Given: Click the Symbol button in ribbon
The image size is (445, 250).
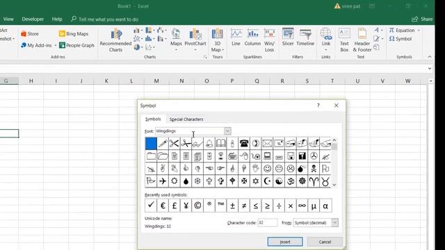Looking at the screenshot, I should click(x=400, y=39).
